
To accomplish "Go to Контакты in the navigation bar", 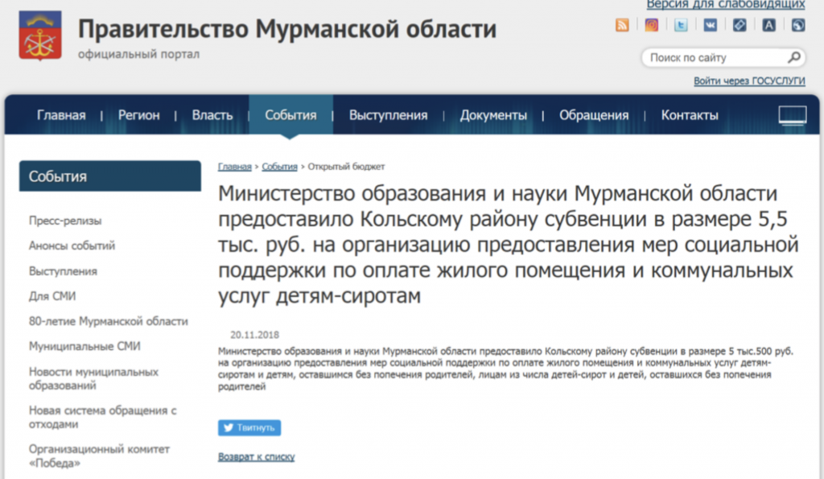I will 690,115.
